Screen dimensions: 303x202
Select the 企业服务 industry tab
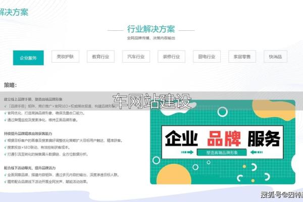click(28, 58)
